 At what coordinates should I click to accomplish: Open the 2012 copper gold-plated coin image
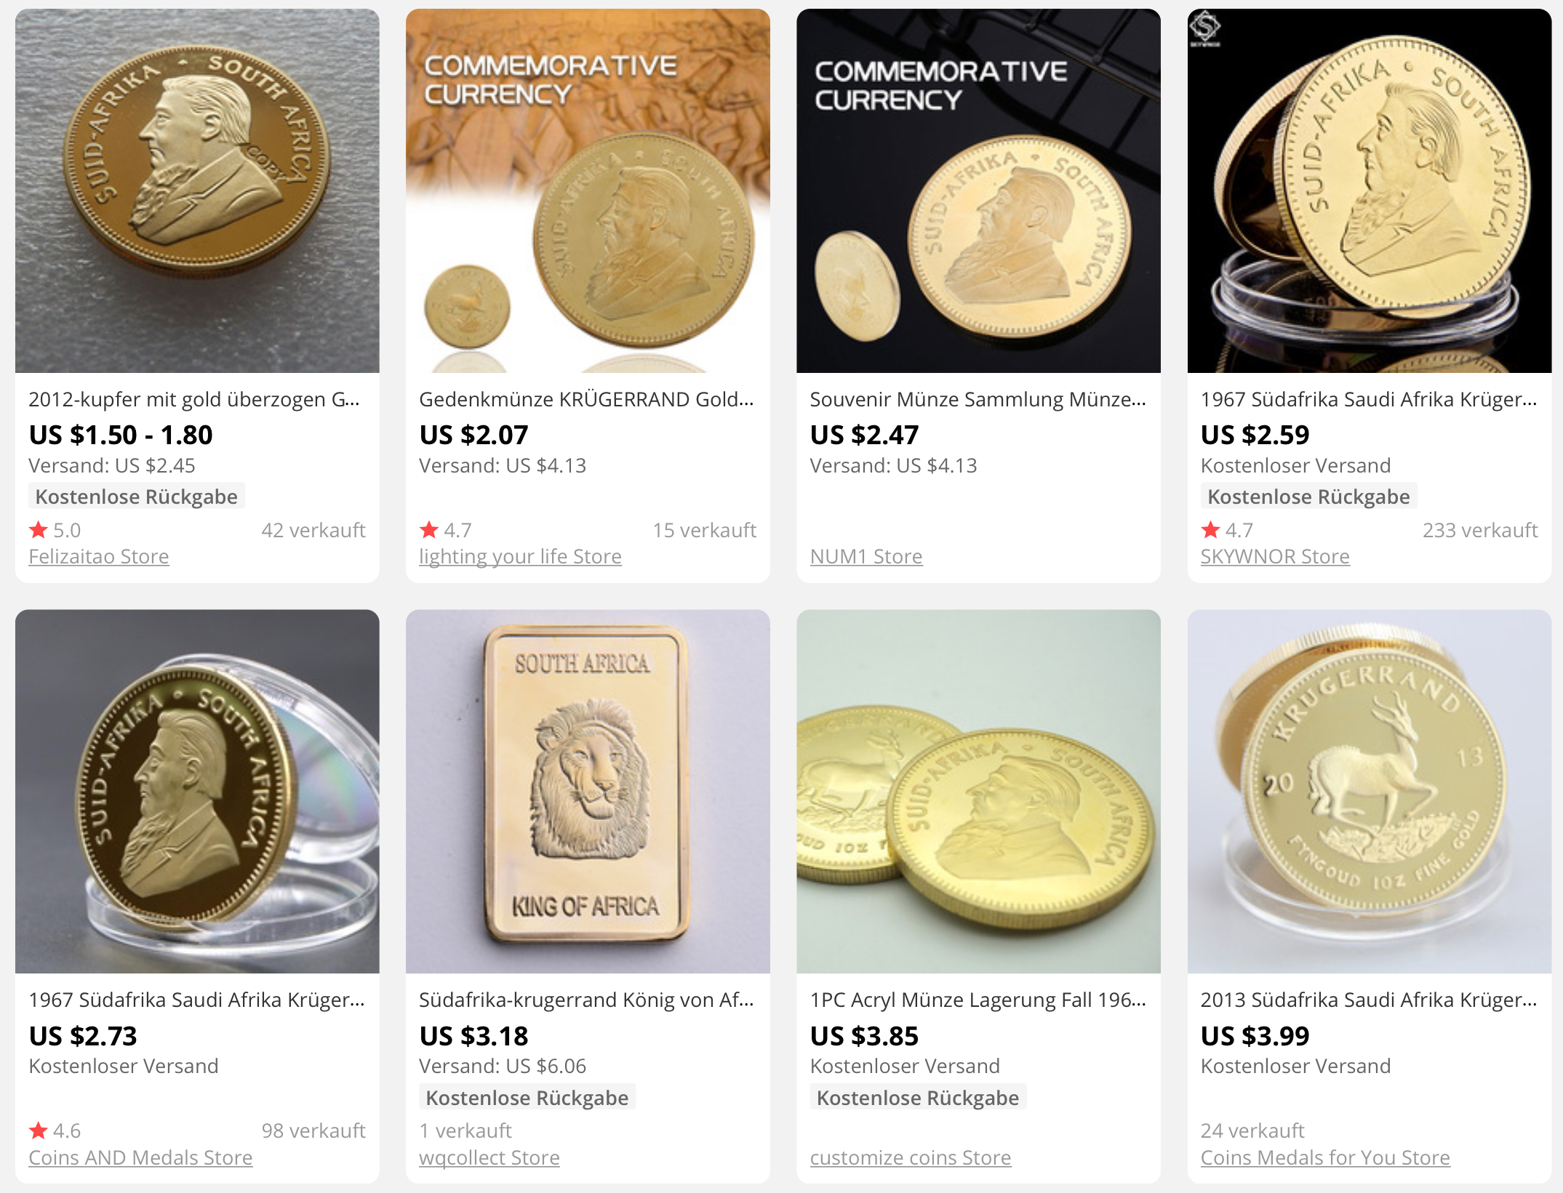coord(197,190)
